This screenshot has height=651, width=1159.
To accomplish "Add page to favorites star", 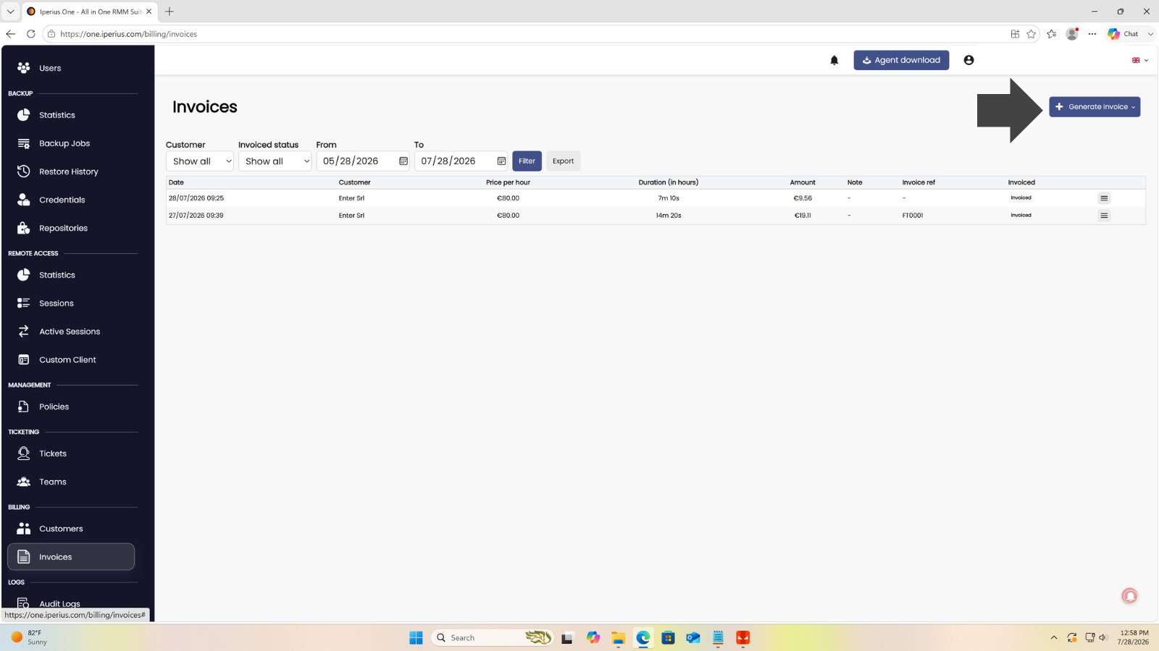I will click(1031, 34).
